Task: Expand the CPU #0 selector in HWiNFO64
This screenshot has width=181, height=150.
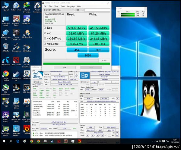Action: 37,82
